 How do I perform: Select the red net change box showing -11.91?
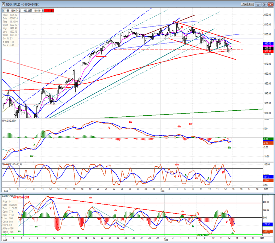[49, 11]
